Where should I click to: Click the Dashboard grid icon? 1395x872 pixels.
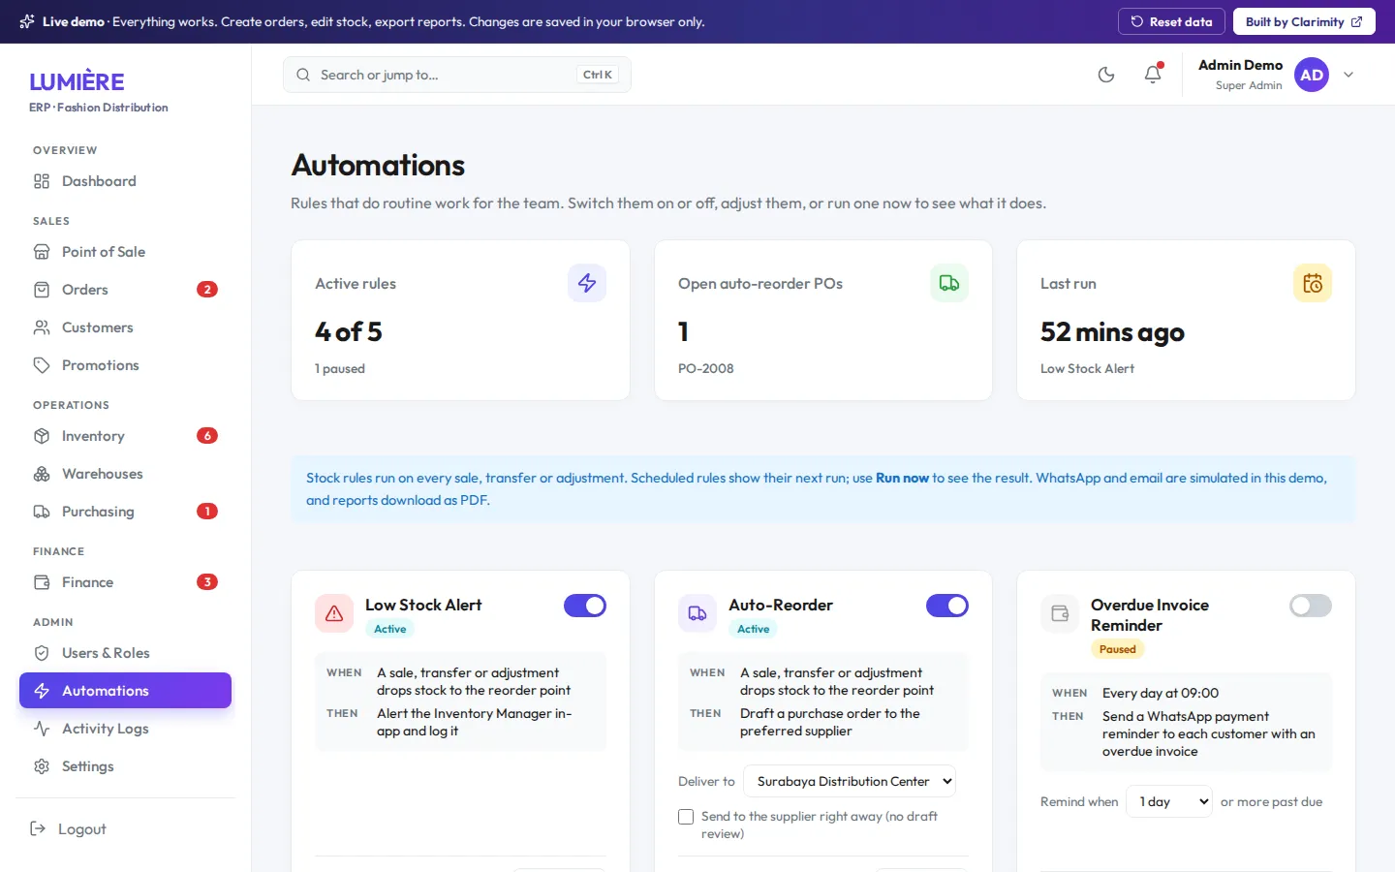click(42, 181)
